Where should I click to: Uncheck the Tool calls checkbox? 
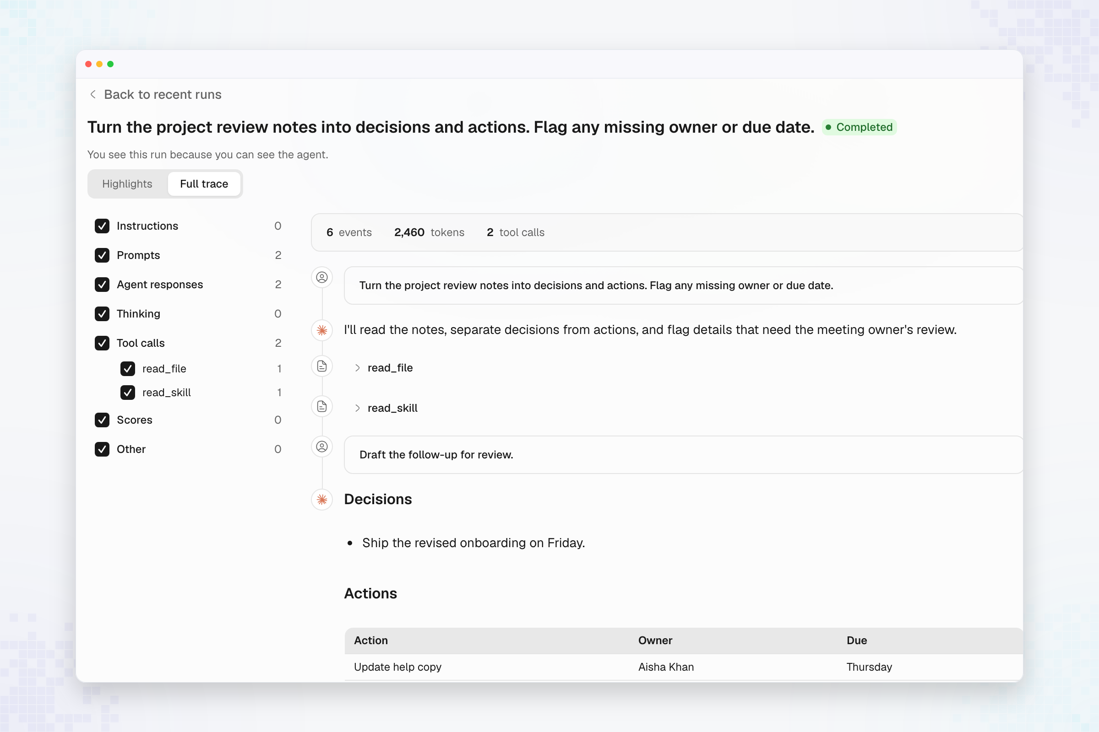(102, 343)
